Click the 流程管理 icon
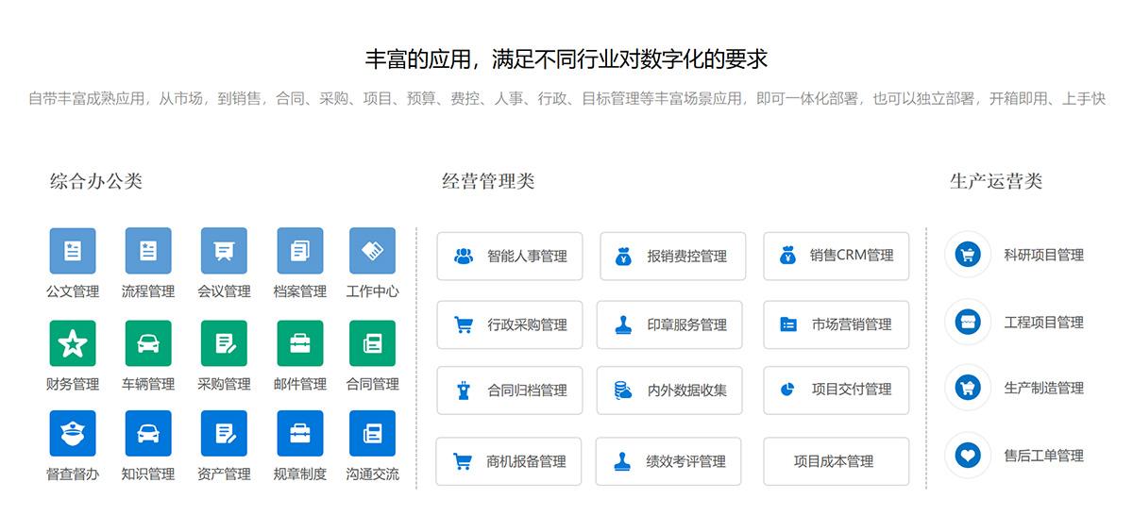The height and width of the screenshot is (532, 1133). coord(148,251)
